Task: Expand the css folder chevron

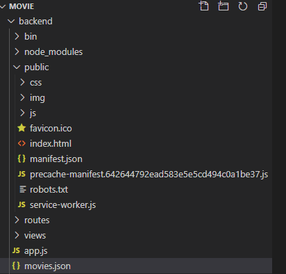Action: point(22,82)
